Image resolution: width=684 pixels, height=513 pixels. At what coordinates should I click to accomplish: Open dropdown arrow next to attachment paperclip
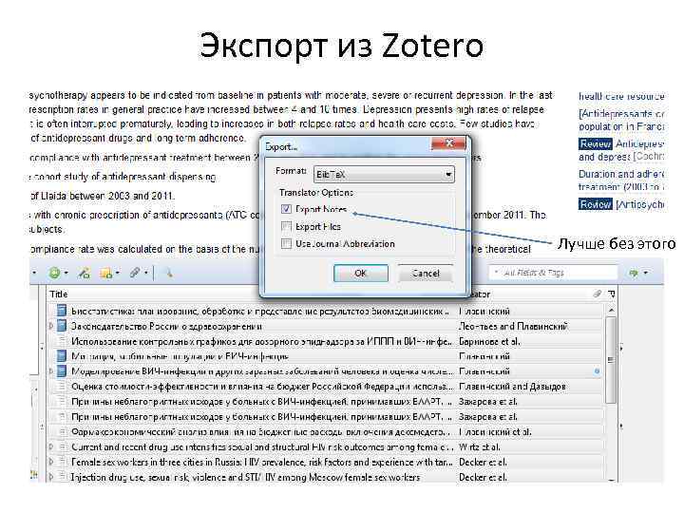point(146,274)
